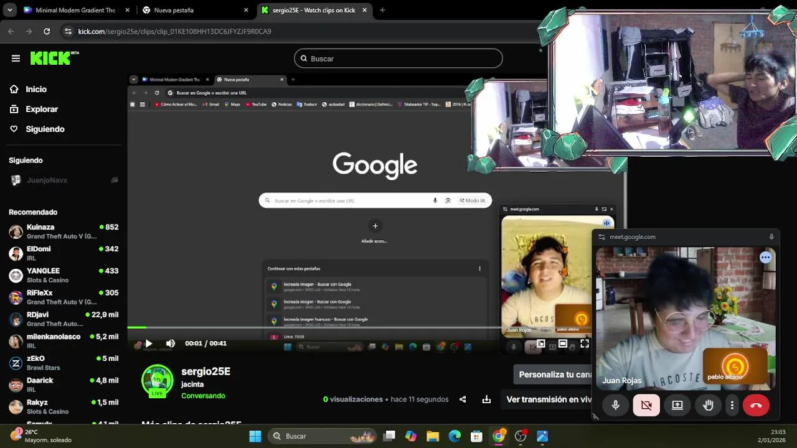Open more options in Meet popup
The height and width of the screenshot is (448, 797).
(x=732, y=405)
